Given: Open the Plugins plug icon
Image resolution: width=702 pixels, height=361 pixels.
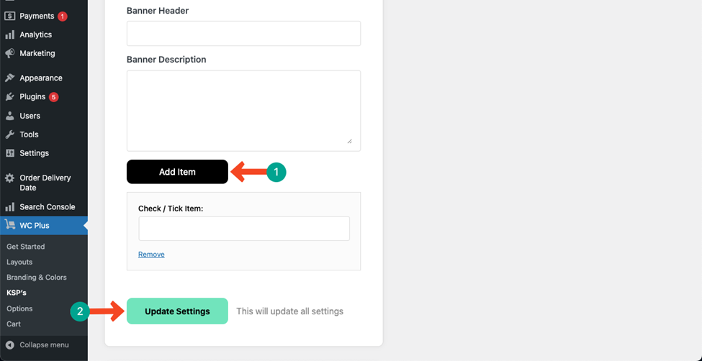Looking at the screenshot, I should pyautogui.click(x=10, y=96).
